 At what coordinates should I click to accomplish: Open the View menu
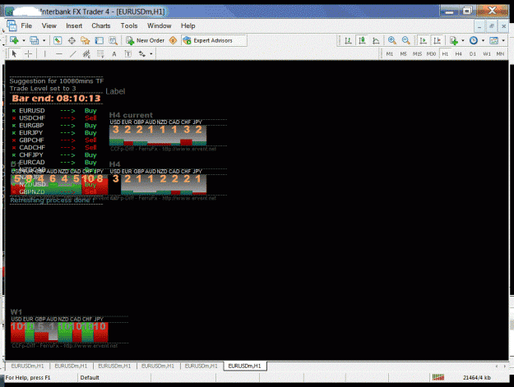coord(49,25)
